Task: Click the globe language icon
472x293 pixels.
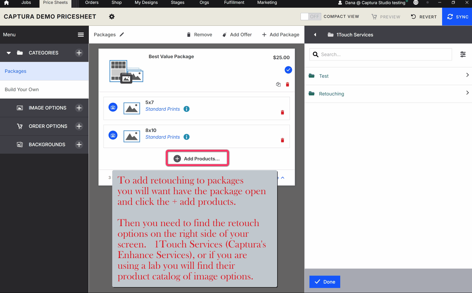Action: click(416, 3)
